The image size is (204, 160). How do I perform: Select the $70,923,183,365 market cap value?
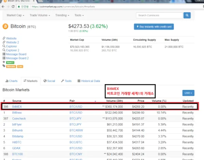[x=80, y=47]
